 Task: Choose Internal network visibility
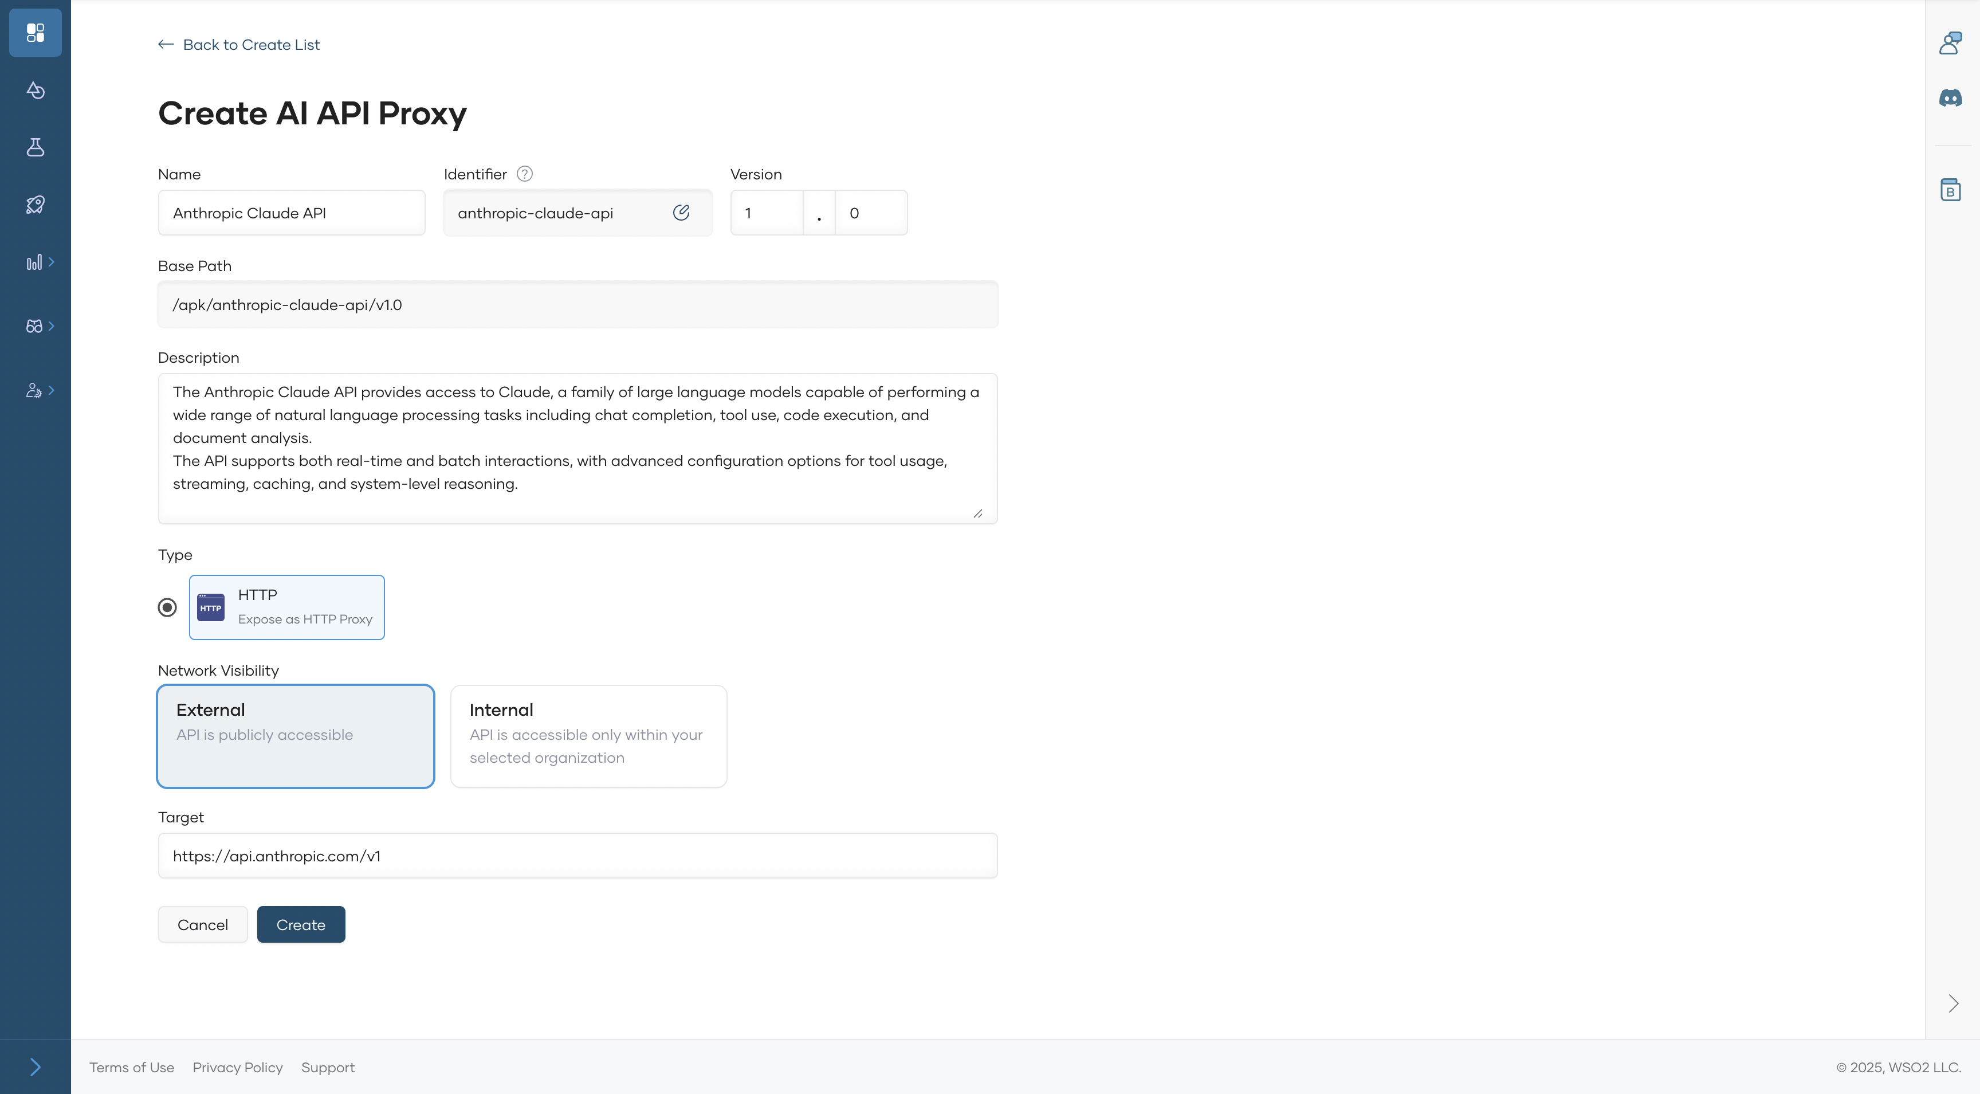coord(589,736)
